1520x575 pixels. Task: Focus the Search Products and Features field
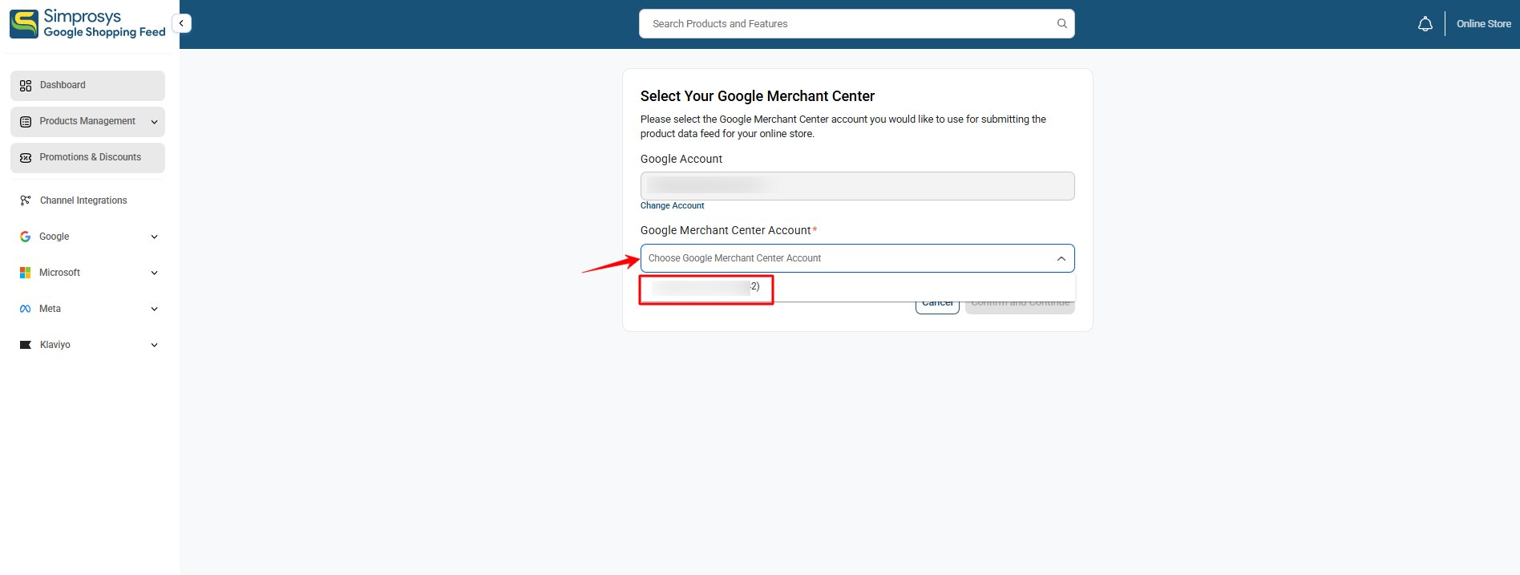coord(856,24)
